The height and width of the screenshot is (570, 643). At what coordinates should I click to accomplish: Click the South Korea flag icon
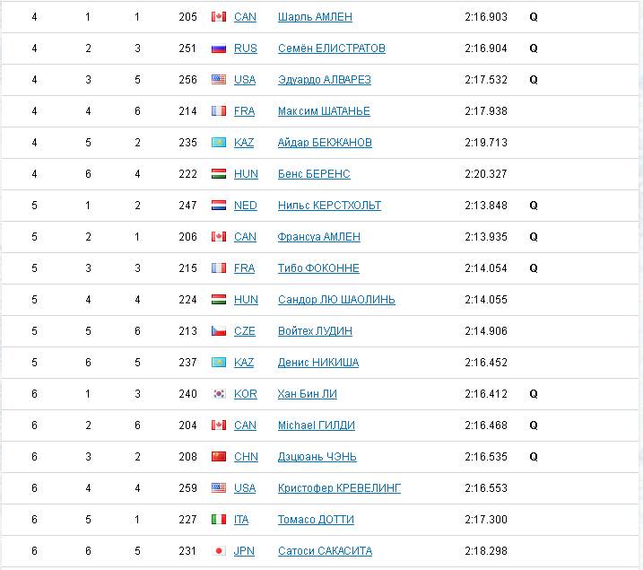pos(219,394)
